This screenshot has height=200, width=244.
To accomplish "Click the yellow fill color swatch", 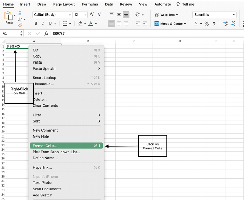I will pyautogui.click(x=80, y=24).
